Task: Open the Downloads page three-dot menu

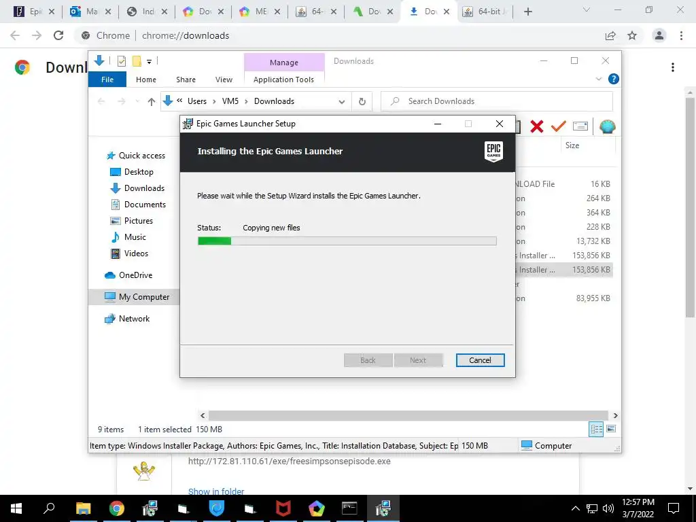Action: click(x=673, y=67)
